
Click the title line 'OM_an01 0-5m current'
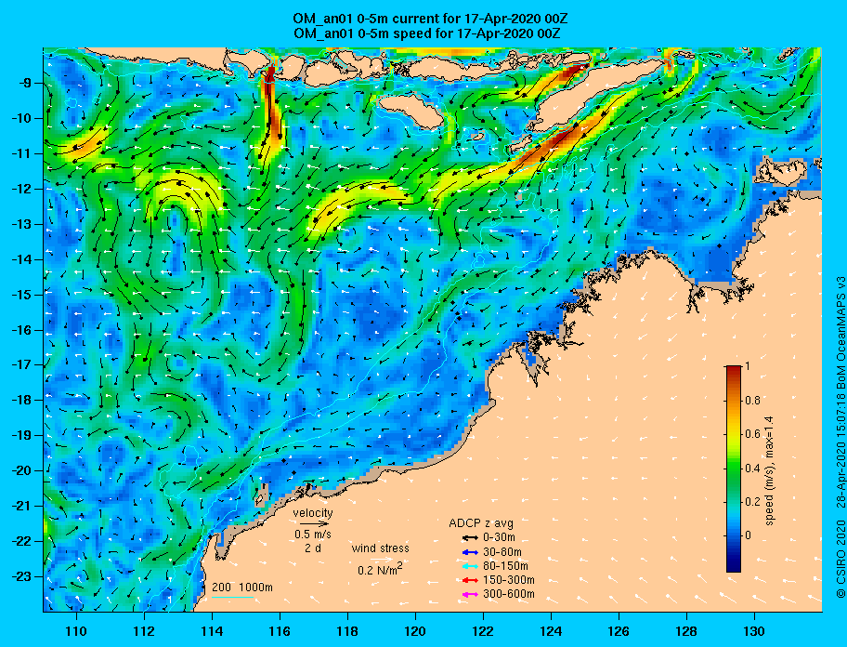[431, 19]
